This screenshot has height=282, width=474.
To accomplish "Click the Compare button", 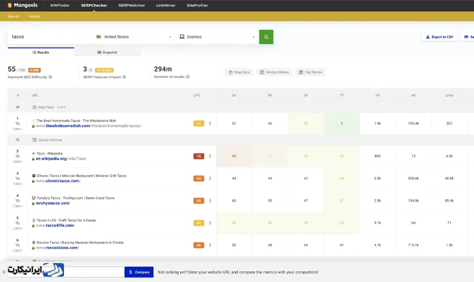I will click(x=139, y=272).
